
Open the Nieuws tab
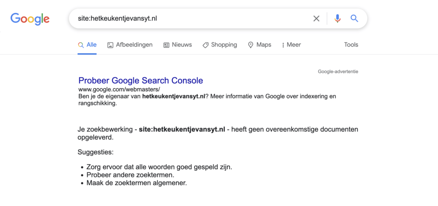point(178,45)
